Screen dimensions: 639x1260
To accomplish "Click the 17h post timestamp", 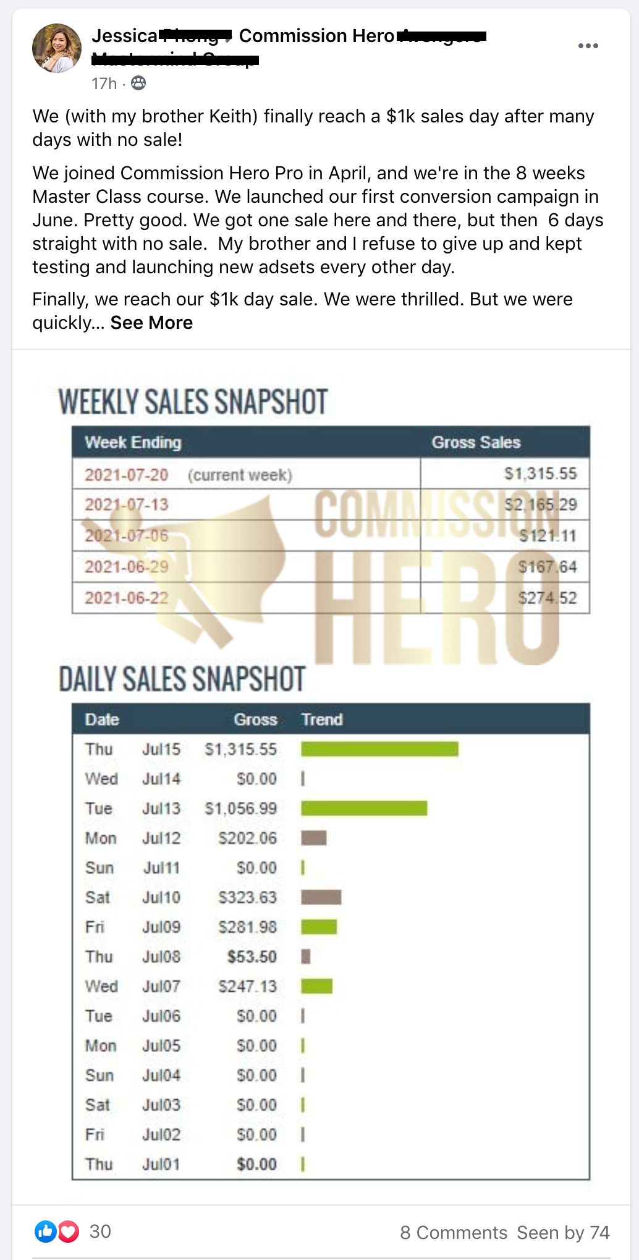I will (104, 83).
